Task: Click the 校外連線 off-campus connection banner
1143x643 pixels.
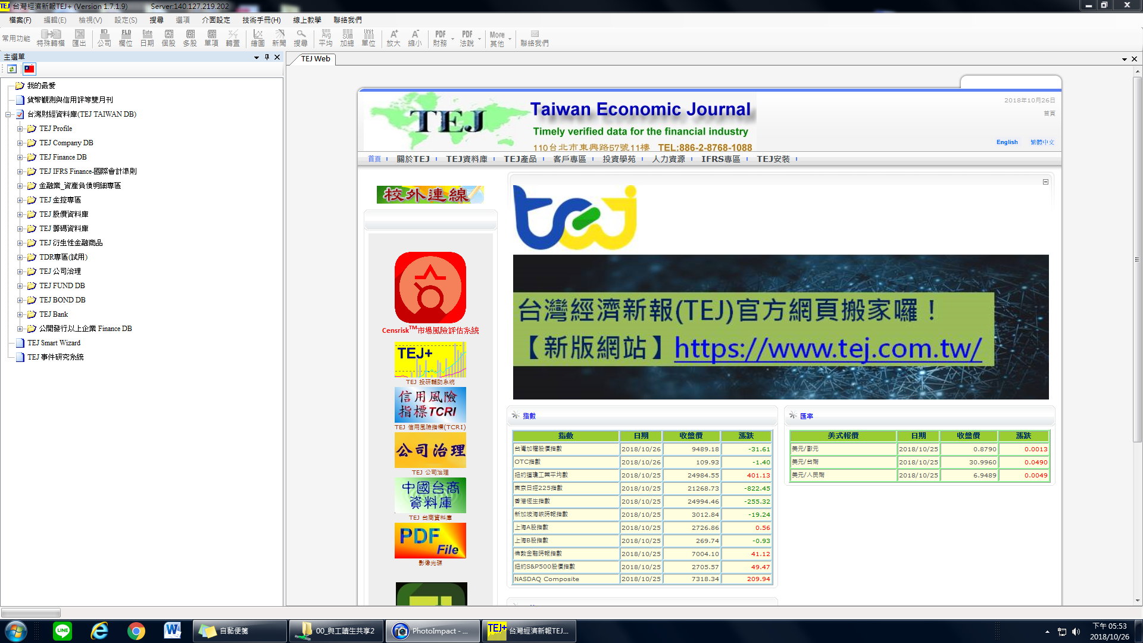Action: (x=430, y=194)
